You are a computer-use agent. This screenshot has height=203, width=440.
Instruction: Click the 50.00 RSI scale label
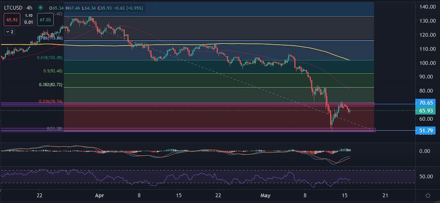(427, 176)
